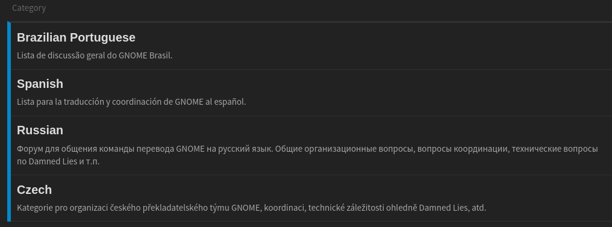The height and width of the screenshot is (227, 612).
Task: Open the Brazilian Portuguese category
Action: [x=76, y=37]
